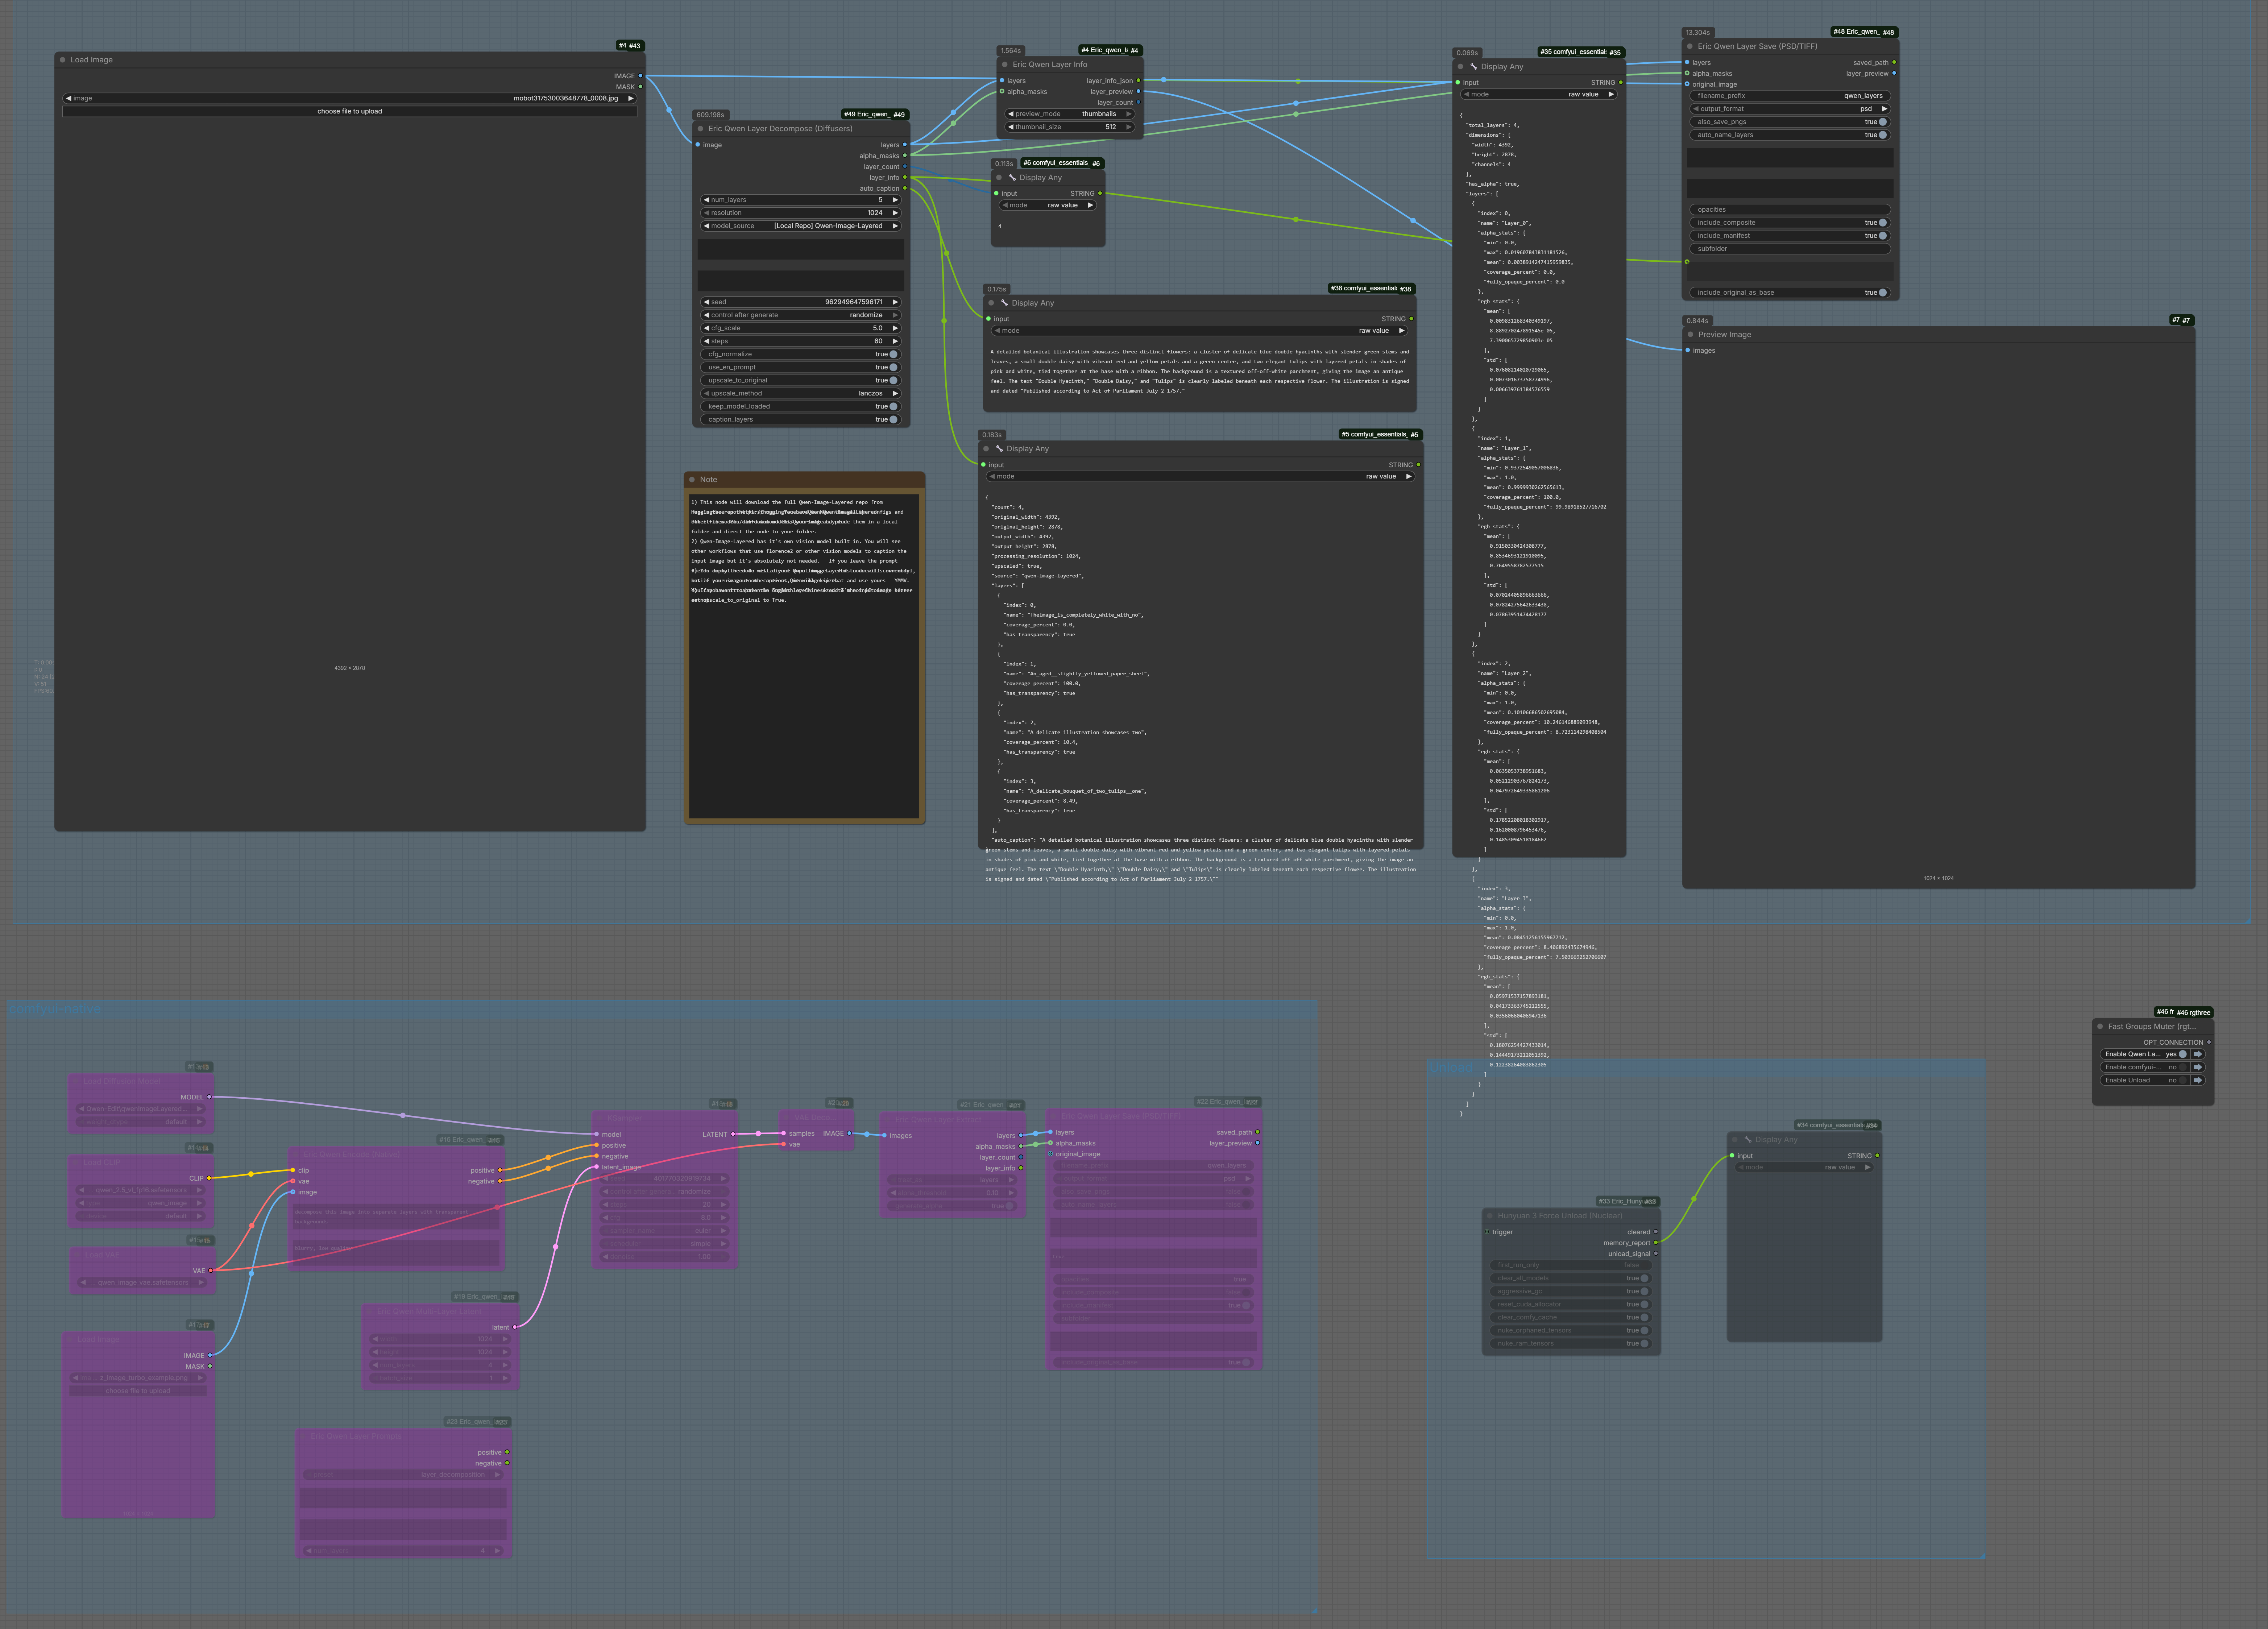Click the Eric Qwen Layer Decompose node title
This screenshot has height=1629, width=2268.
pyautogui.click(x=780, y=129)
